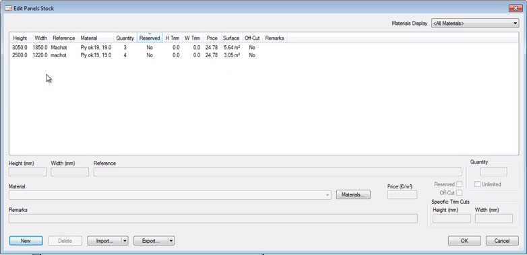527x255 pixels.
Task: Create a new panel with New
Action: (x=26, y=241)
